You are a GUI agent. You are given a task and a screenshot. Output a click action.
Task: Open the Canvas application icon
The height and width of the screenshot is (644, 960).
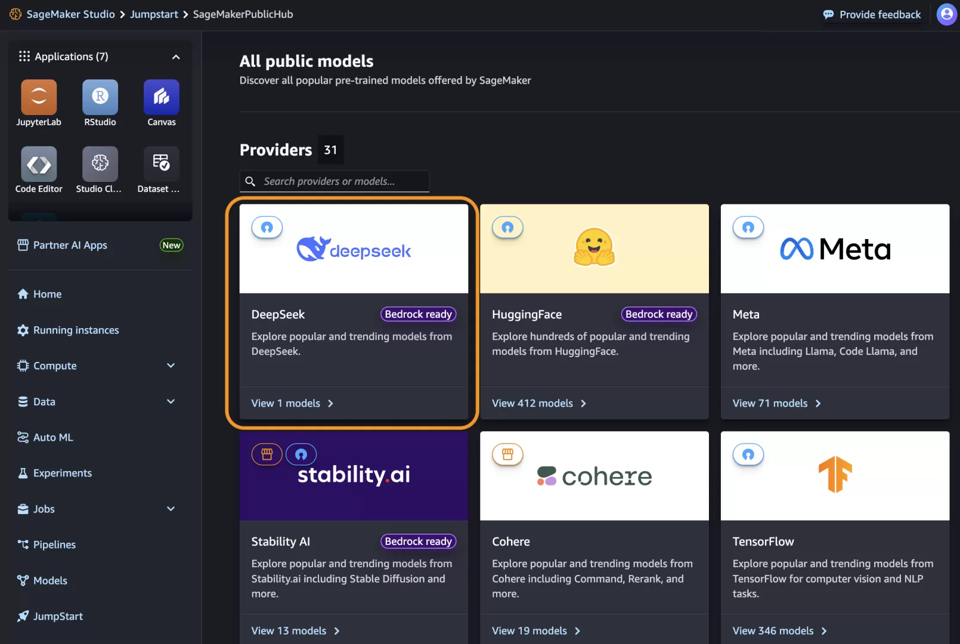pyautogui.click(x=162, y=97)
